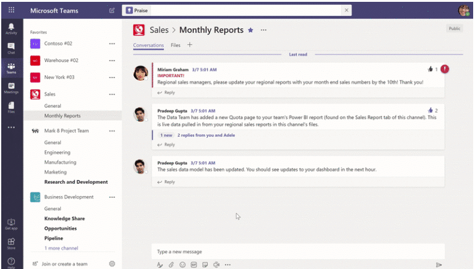Collapse the Sales team
Image resolution: width=475 pixels, height=269 pixels.
click(x=50, y=94)
